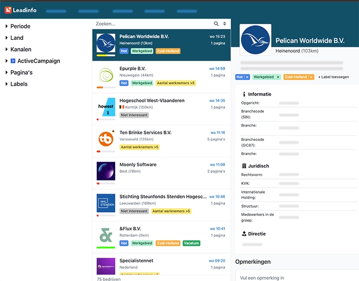Expand the ActiveCampaign filter arrow

[x=7, y=61]
